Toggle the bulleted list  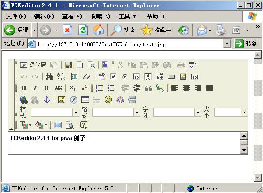(111, 88)
